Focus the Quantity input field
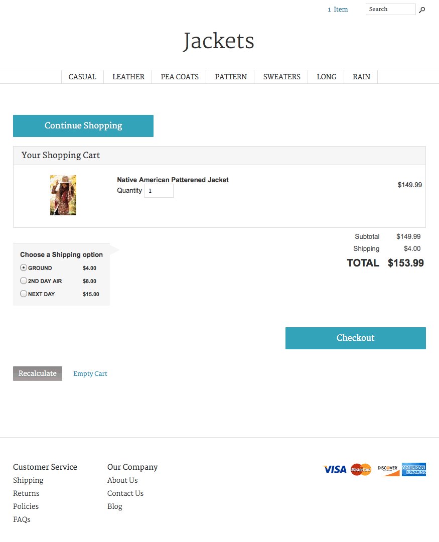 pos(159,191)
